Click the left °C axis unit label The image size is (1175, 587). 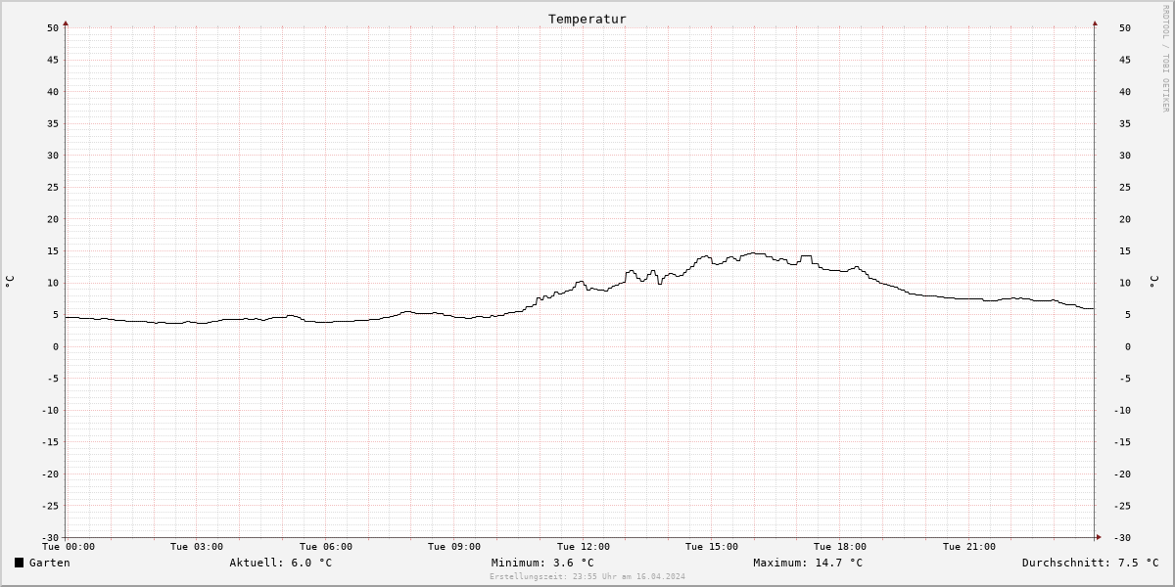(10, 282)
